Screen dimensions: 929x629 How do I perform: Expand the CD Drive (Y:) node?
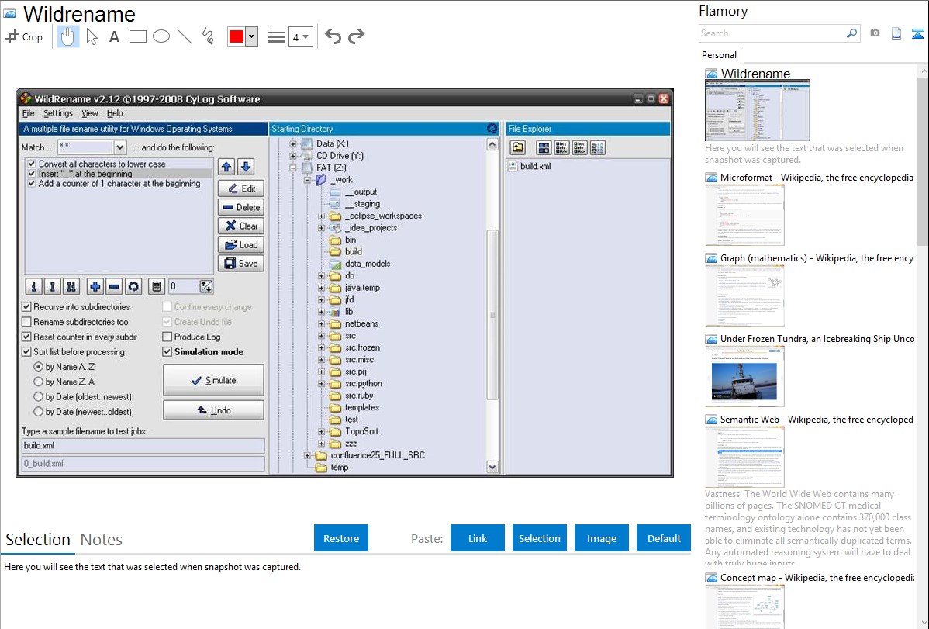[292, 156]
